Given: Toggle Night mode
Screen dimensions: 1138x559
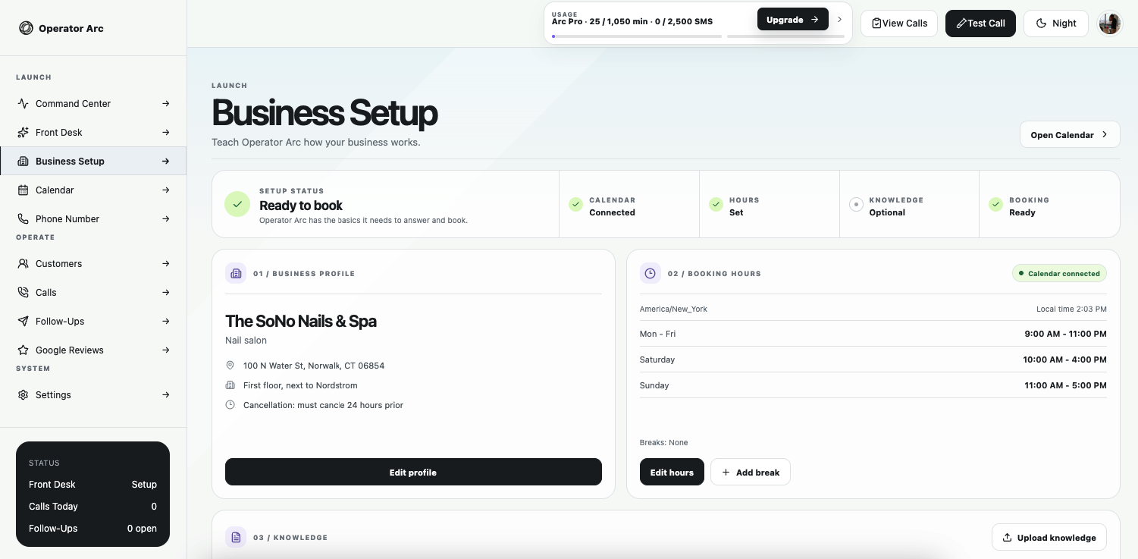Looking at the screenshot, I should [1056, 23].
